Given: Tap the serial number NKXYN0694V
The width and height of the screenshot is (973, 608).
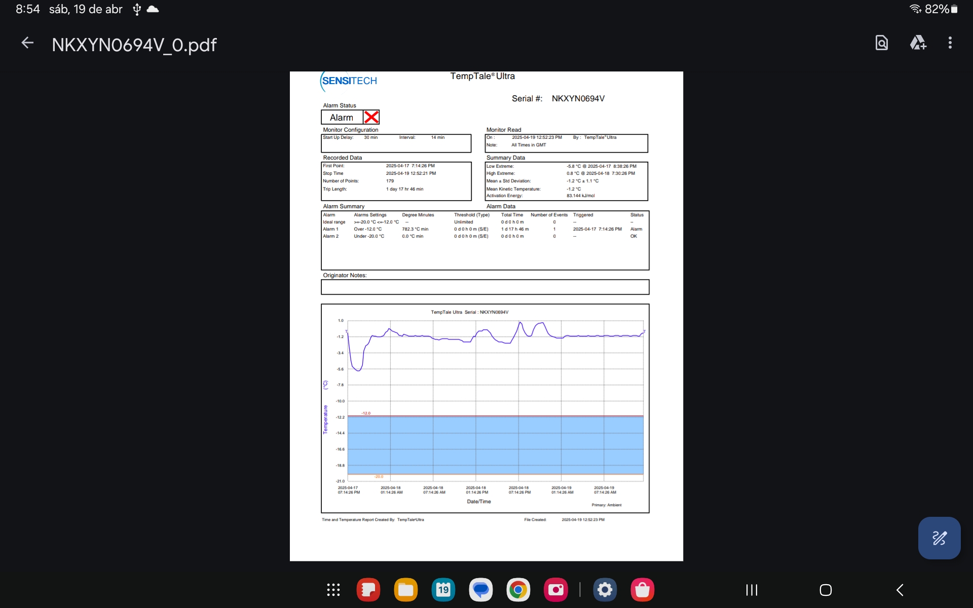Looking at the screenshot, I should click(578, 98).
